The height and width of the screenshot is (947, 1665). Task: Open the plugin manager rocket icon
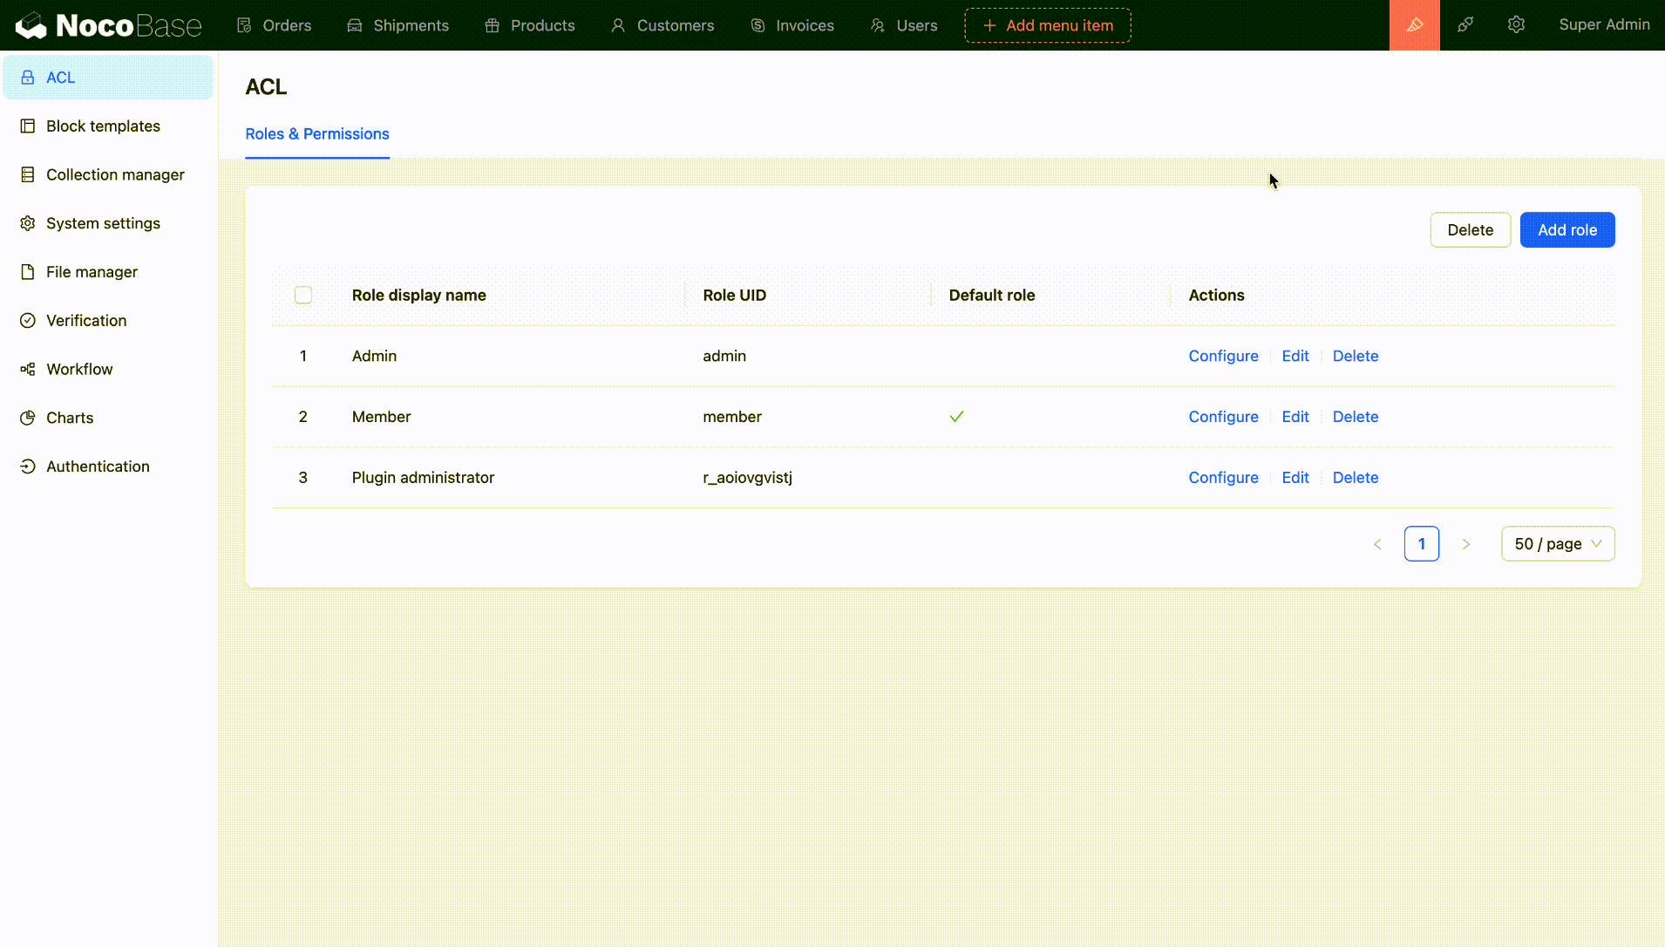click(1465, 25)
